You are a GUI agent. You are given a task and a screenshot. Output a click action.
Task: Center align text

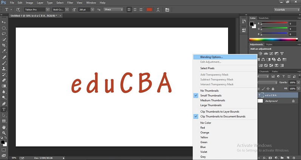click(135, 9)
